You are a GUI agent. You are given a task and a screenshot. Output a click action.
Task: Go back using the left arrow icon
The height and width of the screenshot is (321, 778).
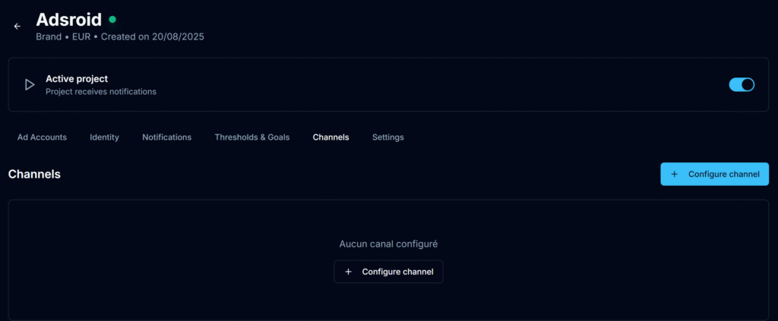point(17,27)
